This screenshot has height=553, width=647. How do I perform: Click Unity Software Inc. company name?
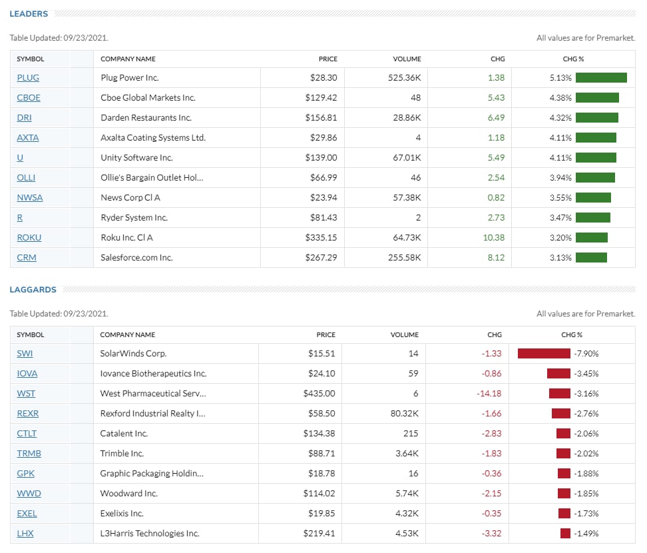point(136,158)
